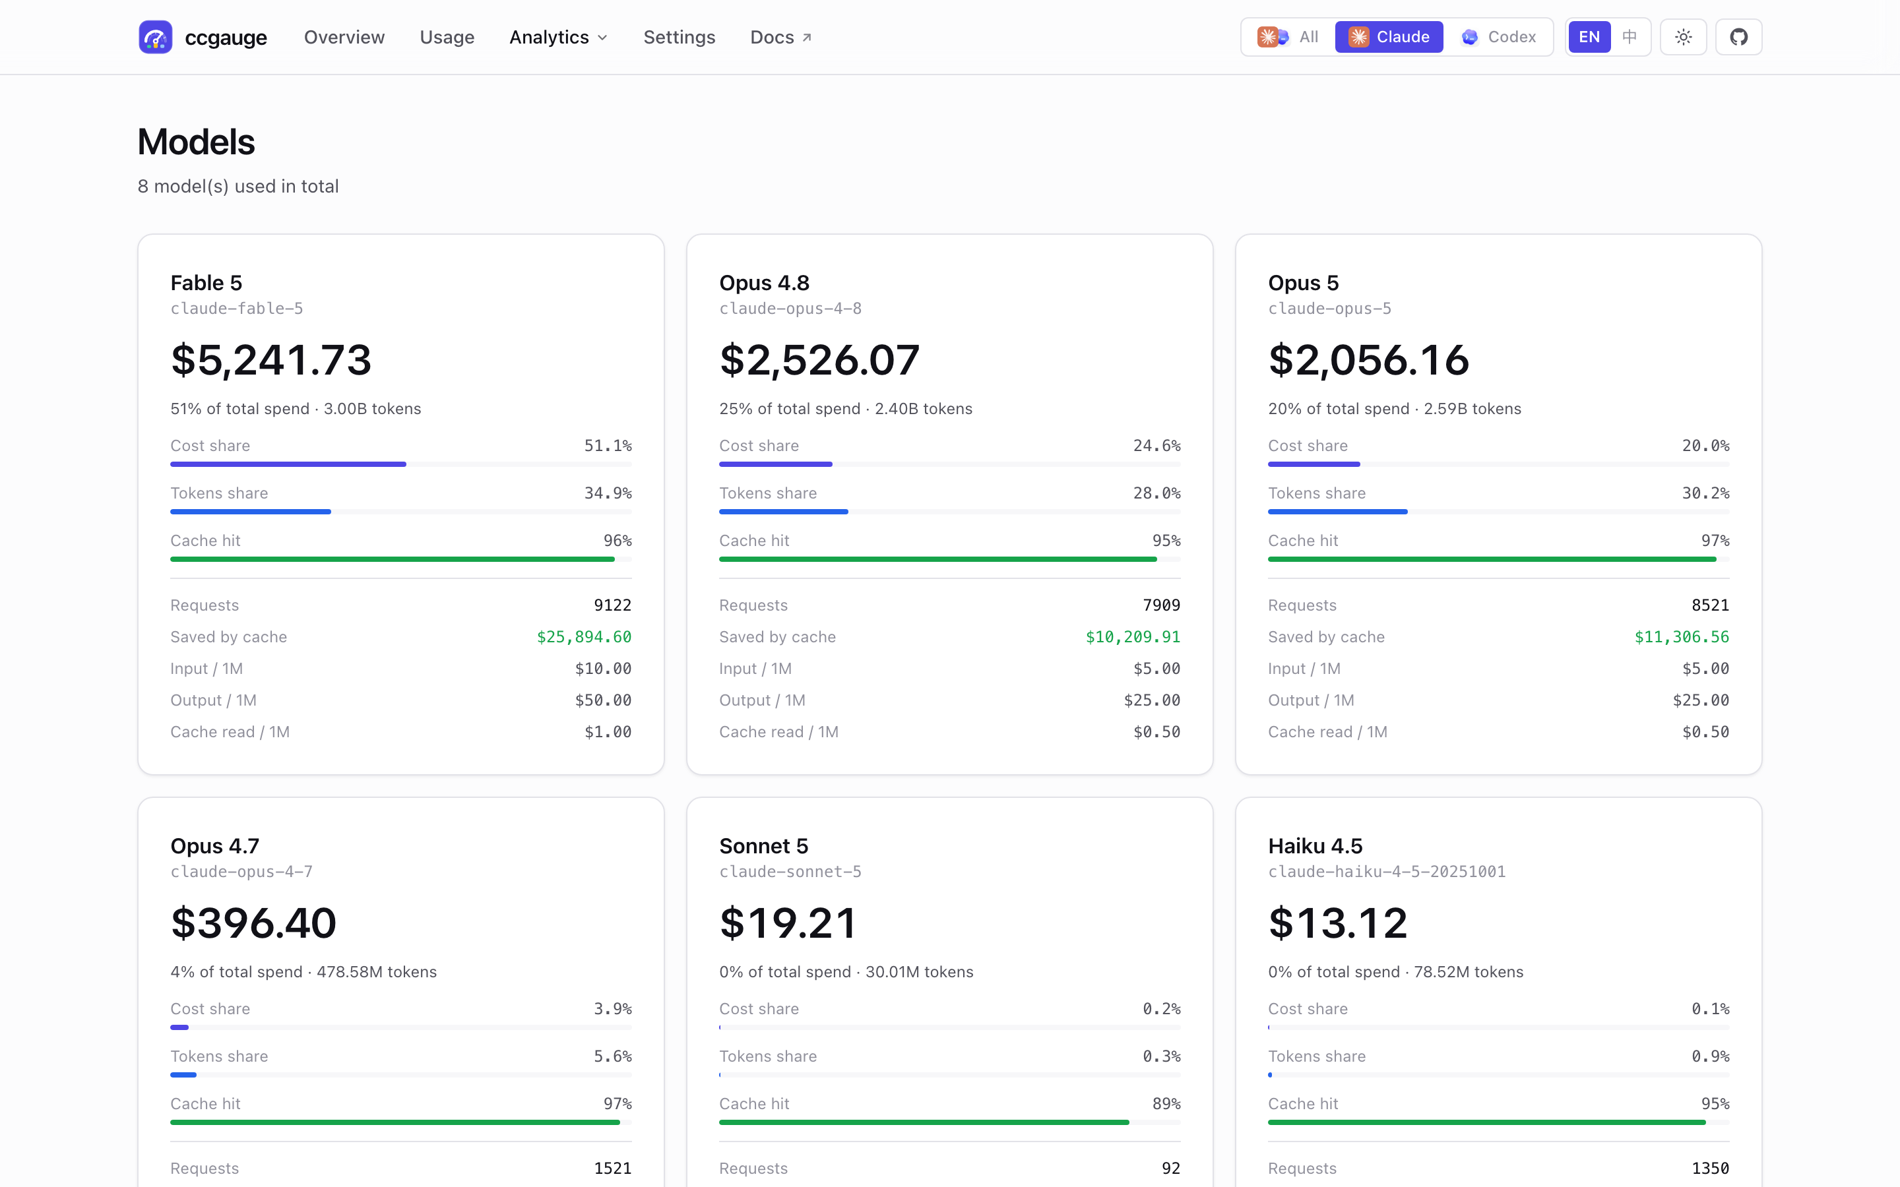Click the $13.12 total cost
This screenshot has width=1900, height=1187.
(x=1338, y=923)
